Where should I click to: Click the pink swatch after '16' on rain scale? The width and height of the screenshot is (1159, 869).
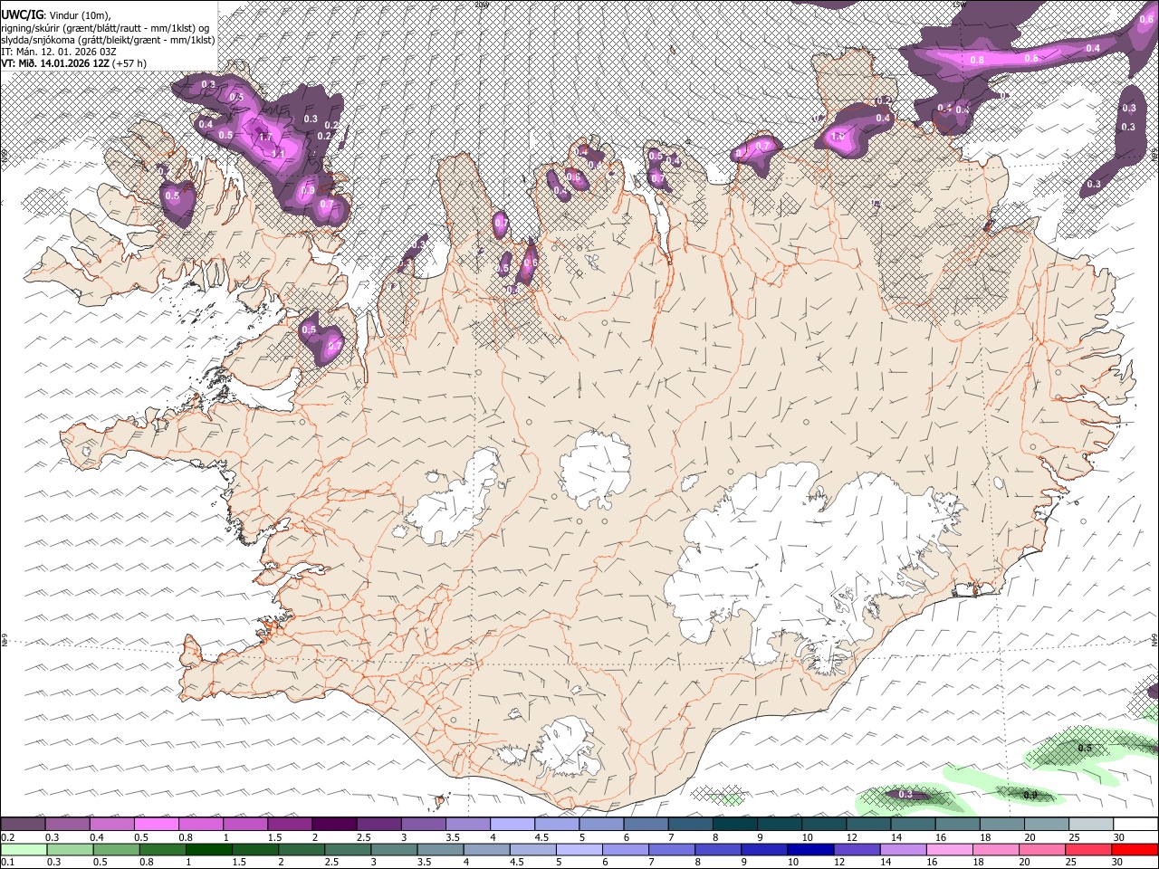point(949,850)
